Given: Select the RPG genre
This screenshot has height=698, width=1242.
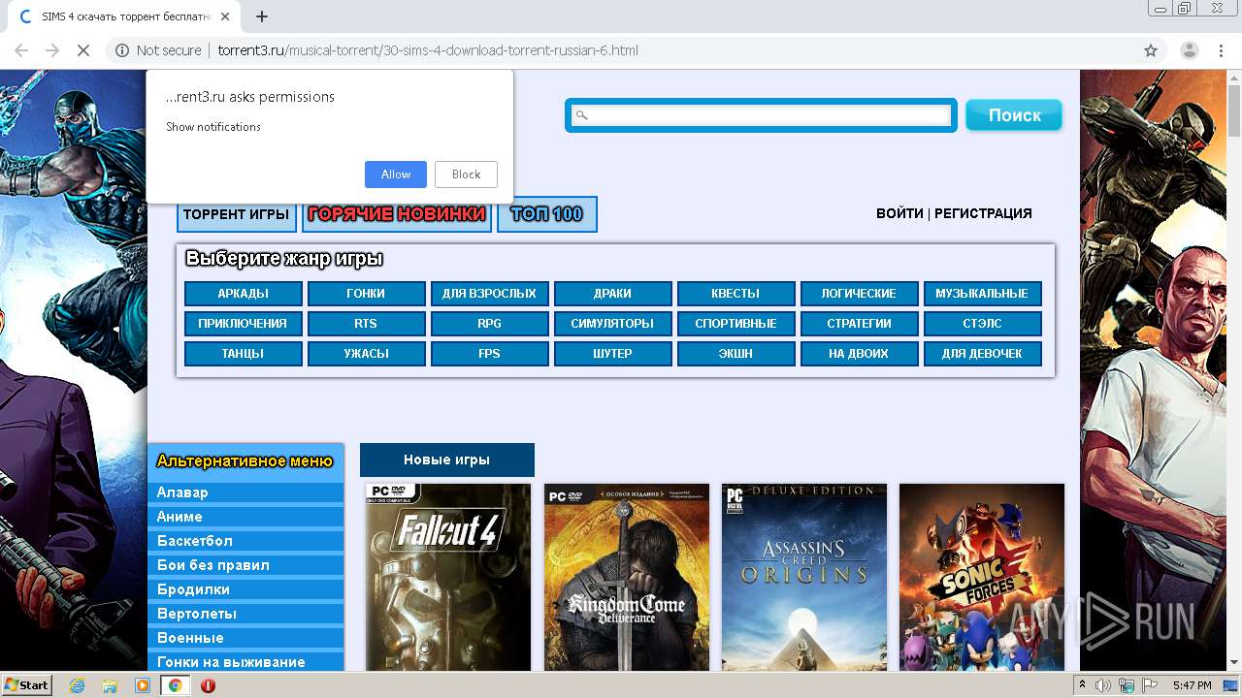Looking at the screenshot, I should click(x=489, y=324).
